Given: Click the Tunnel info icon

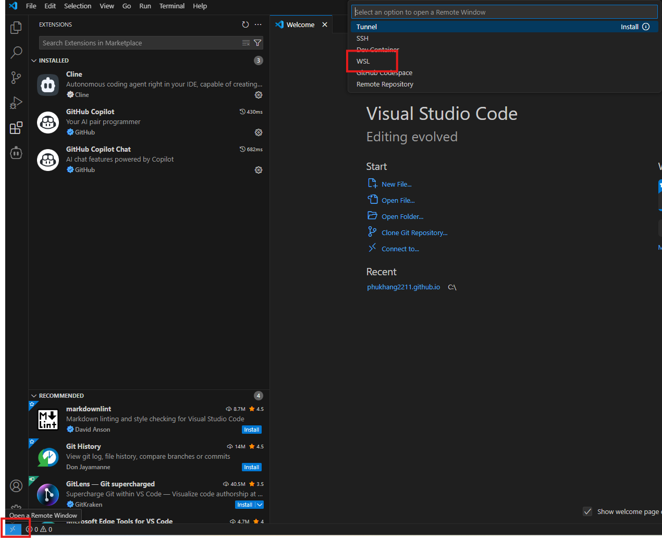Looking at the screenshot, I should (x=646, y=27).
